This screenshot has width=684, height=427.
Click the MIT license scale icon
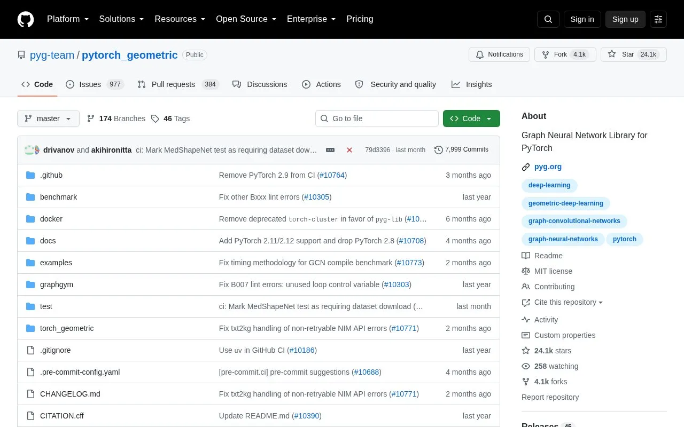[526, 271]
